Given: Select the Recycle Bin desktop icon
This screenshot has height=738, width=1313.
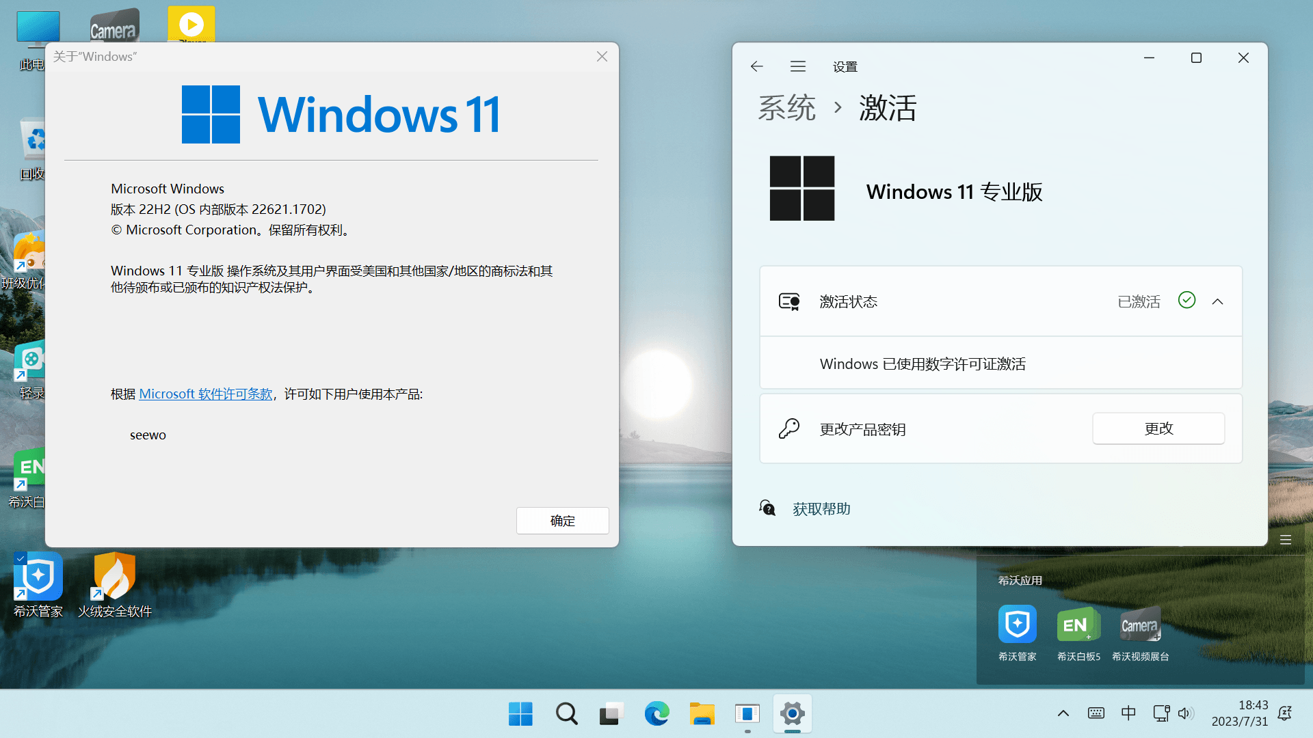Looking at the screenshot, I should [x=31, y=150].
